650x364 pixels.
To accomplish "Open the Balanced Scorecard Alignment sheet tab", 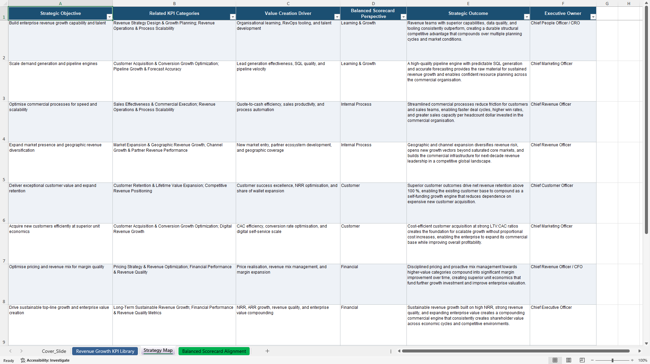I will [214, 351].
